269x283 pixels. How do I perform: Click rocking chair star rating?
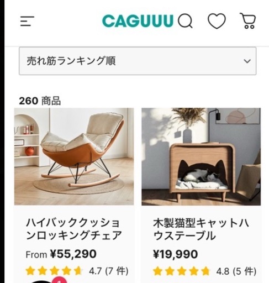point(54,271)
